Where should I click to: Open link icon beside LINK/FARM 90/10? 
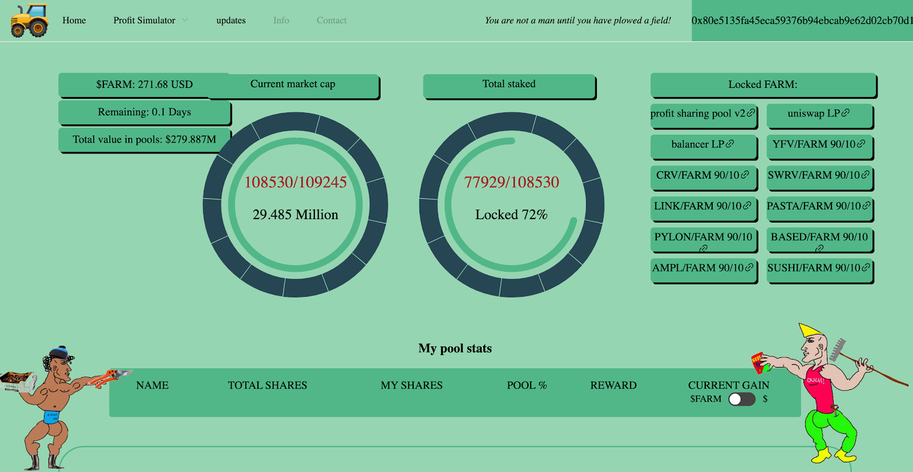pyautogui.click(x=747, y=205)
